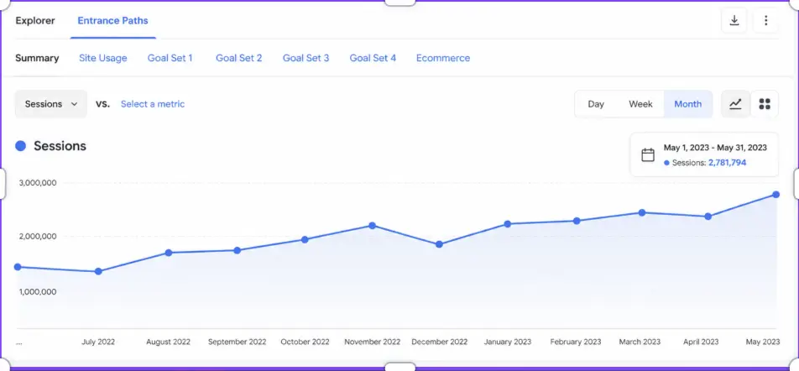Viewport: 799px width, 371px height.
Task: Click the September 2022 data point
Action: coord(237,250)
